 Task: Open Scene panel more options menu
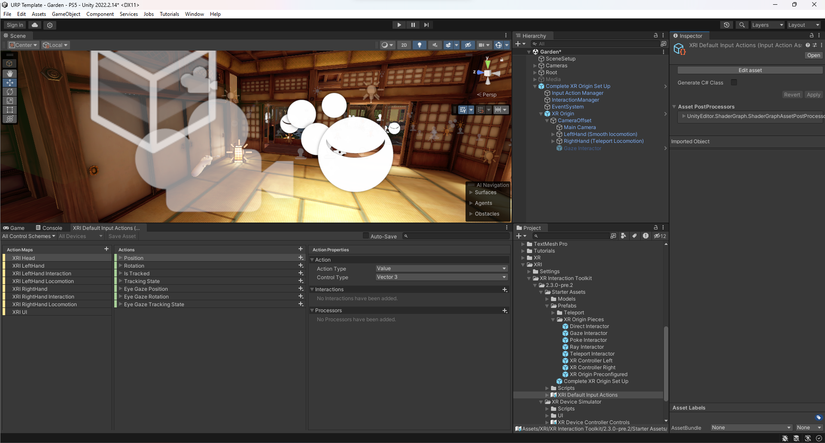click(506, 36)
